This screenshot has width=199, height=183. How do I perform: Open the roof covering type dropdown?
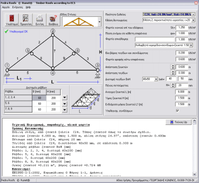click(x=191, y=45)
